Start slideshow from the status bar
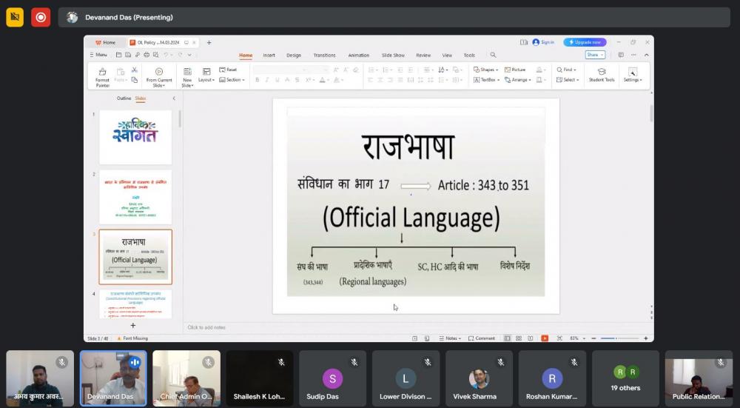This screenshot has height=408, width=740. (x=545, y=338)
